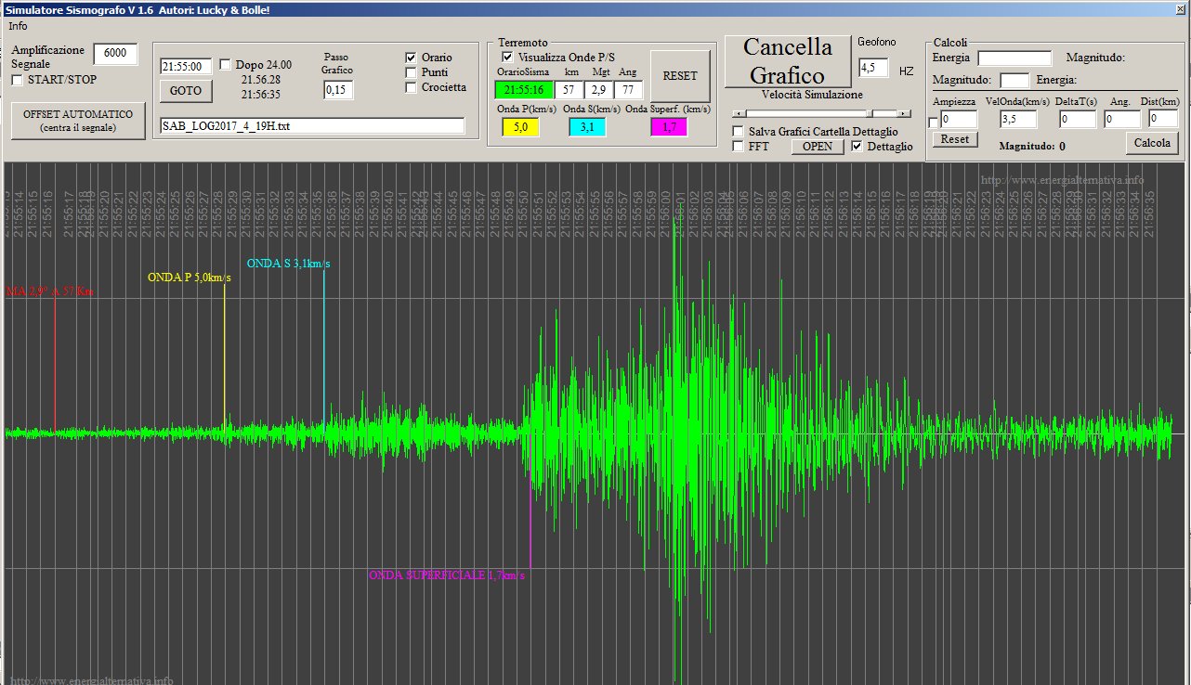Enable the FFT checkbox
Screen dimensions: 1191x685
pos(739,147)
